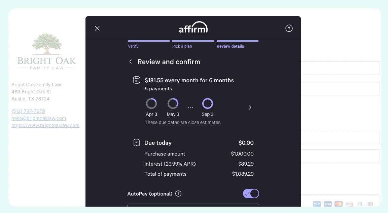Call the (512) 797-7979 phone link
The width and height of the screenshot is (388, 213).
pos(28,111)
